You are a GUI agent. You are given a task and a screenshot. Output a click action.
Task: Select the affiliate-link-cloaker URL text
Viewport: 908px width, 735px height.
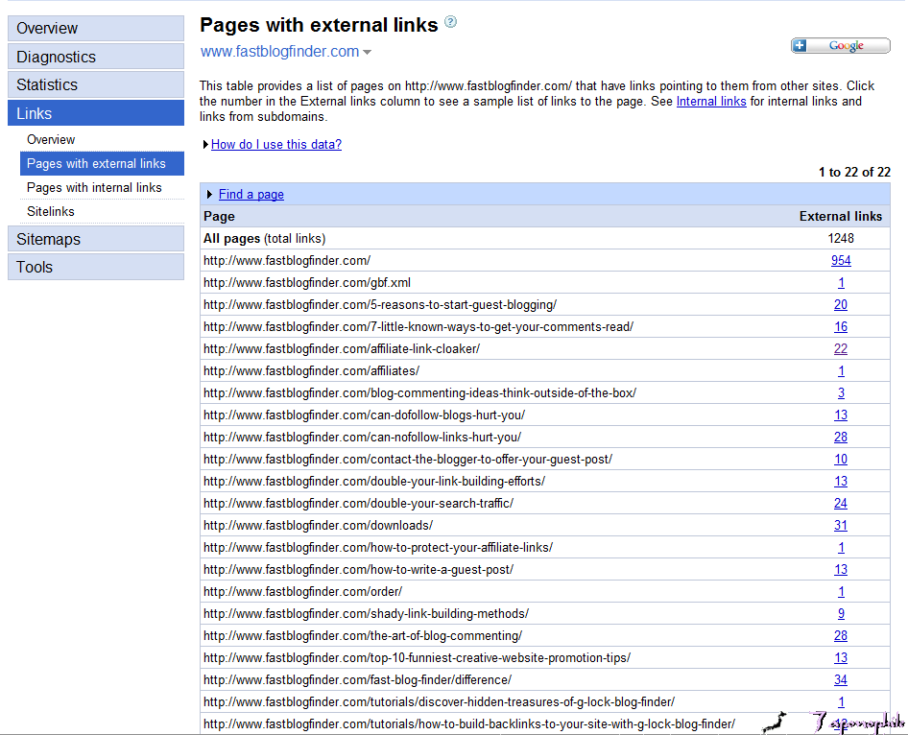pos(342,348)
